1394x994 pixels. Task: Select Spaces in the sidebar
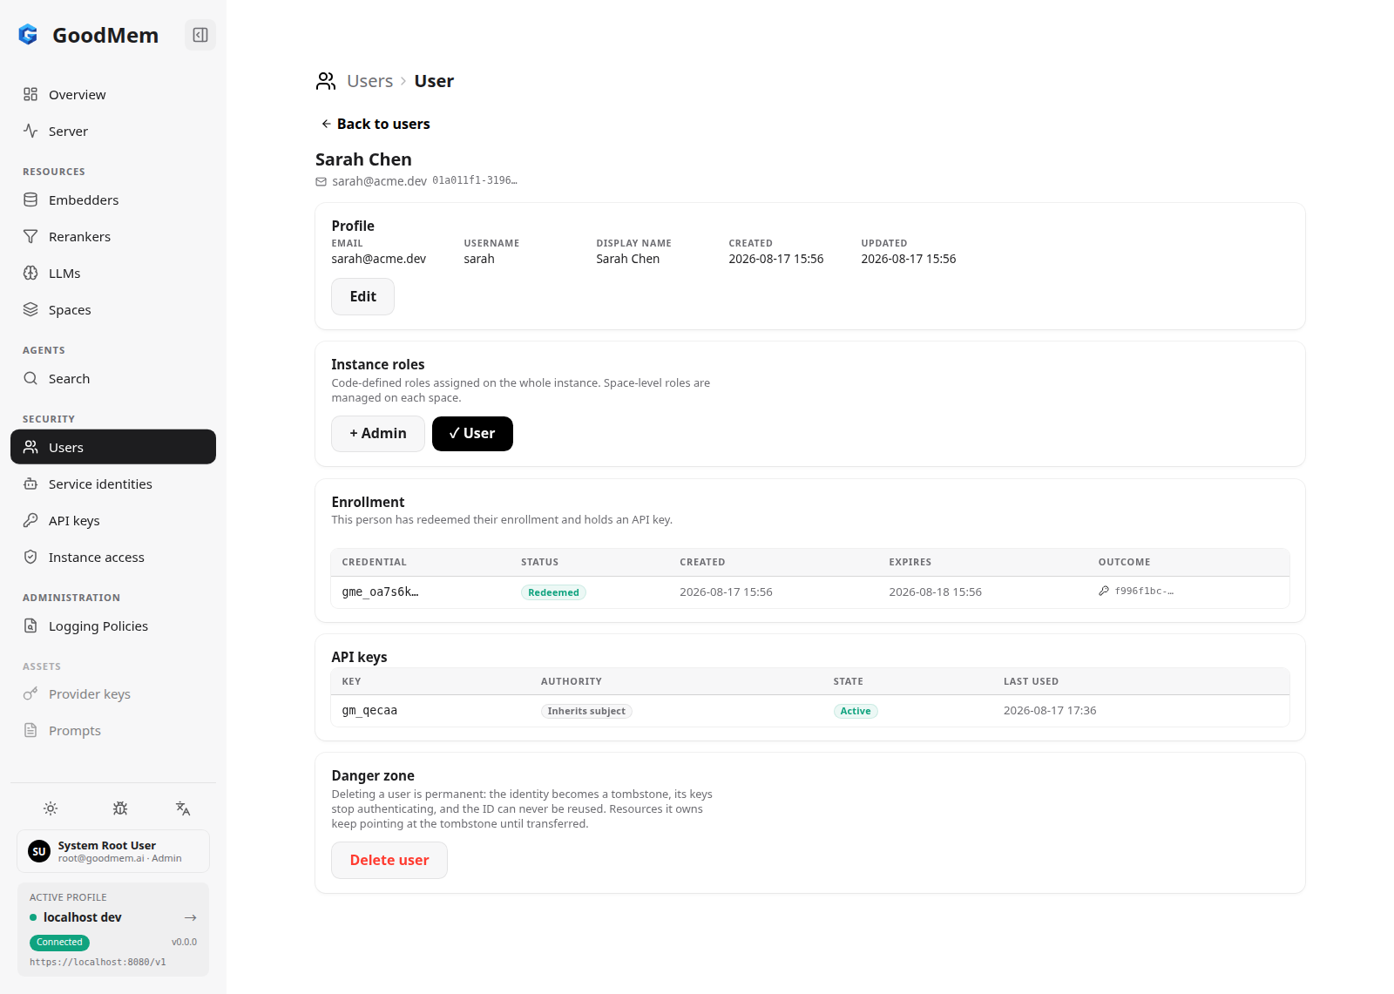pyautogui.click(x=113, y=309)
